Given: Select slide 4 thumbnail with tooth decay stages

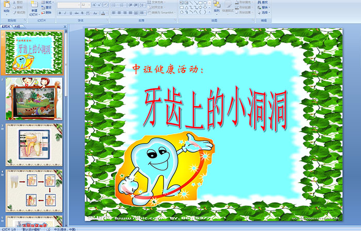Looking at the screenshot, I should click(x=34, y=191).
